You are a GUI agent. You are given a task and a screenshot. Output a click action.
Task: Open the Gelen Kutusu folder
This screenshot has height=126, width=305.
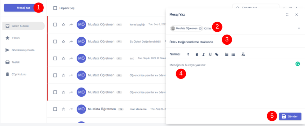point(23,26)
